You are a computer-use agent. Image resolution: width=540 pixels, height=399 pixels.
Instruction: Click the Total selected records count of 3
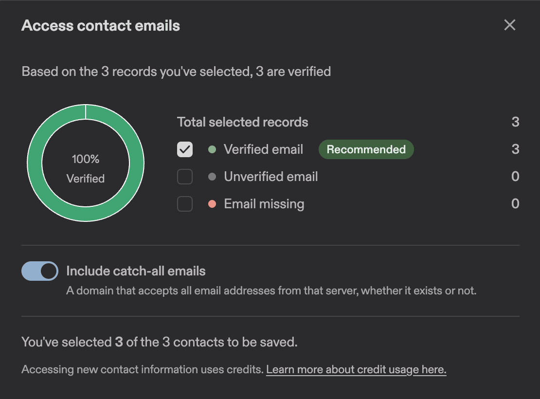pyautogui.click(x=516, y=122)
